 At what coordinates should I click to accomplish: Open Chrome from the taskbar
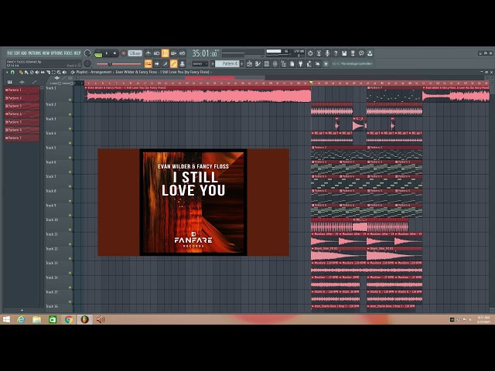click(x=69, y=319)
